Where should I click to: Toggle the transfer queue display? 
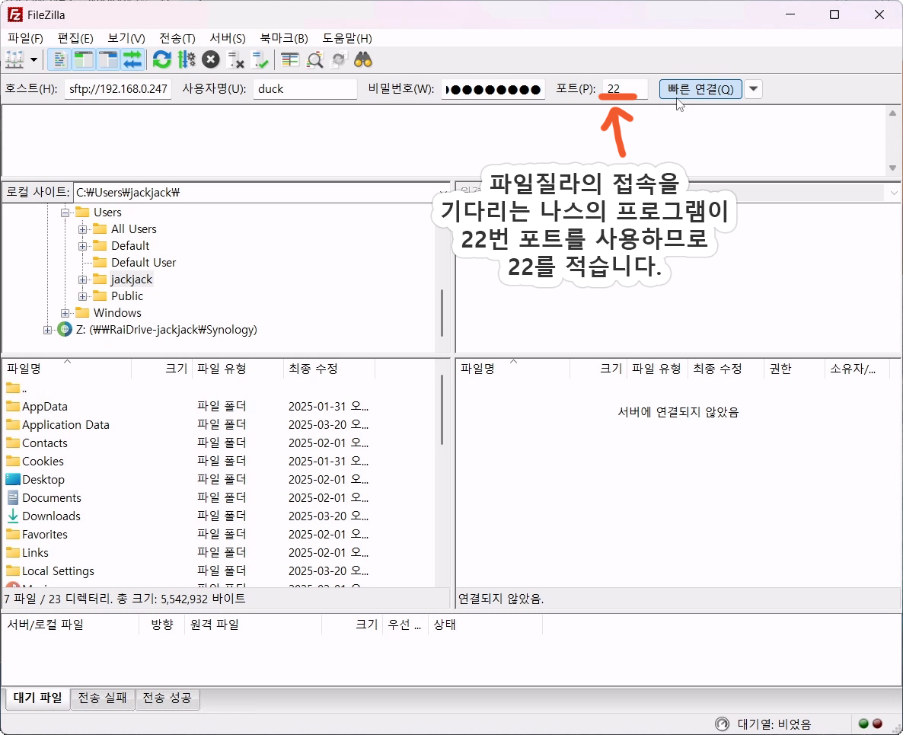[x=132, y=59]
